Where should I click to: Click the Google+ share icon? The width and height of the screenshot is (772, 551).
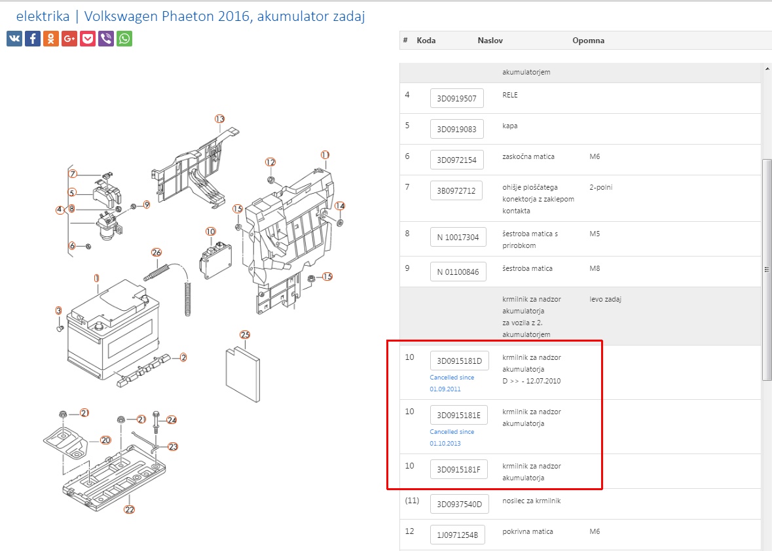69,39
